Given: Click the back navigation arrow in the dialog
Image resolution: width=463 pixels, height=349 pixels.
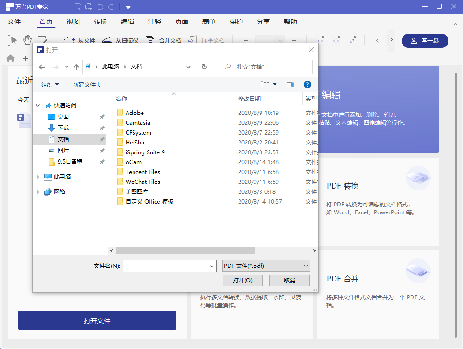Looking at the screenshot, I should [x=42, y=67].
